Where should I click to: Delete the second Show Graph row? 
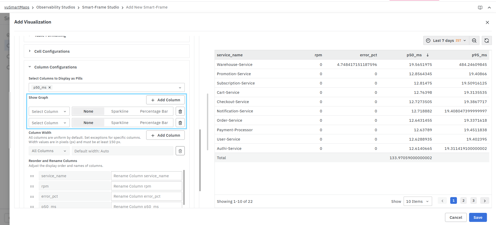point(180,123)
